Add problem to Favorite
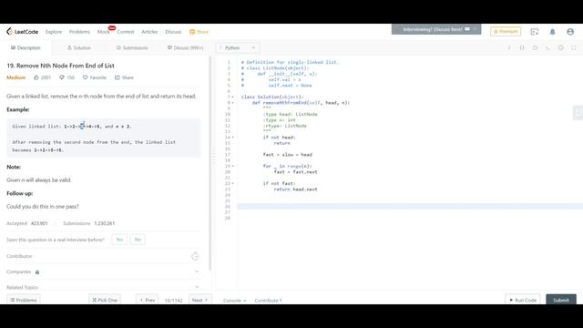Image resolution: width=583 pixels, height=328 pixels. pyautogui.click(x=95, y=77)
